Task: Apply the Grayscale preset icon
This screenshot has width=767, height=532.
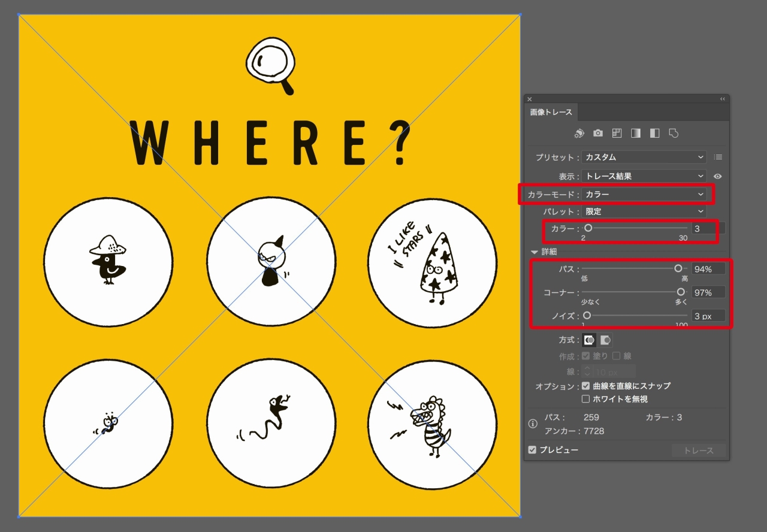Action: (x=636, y=134)
